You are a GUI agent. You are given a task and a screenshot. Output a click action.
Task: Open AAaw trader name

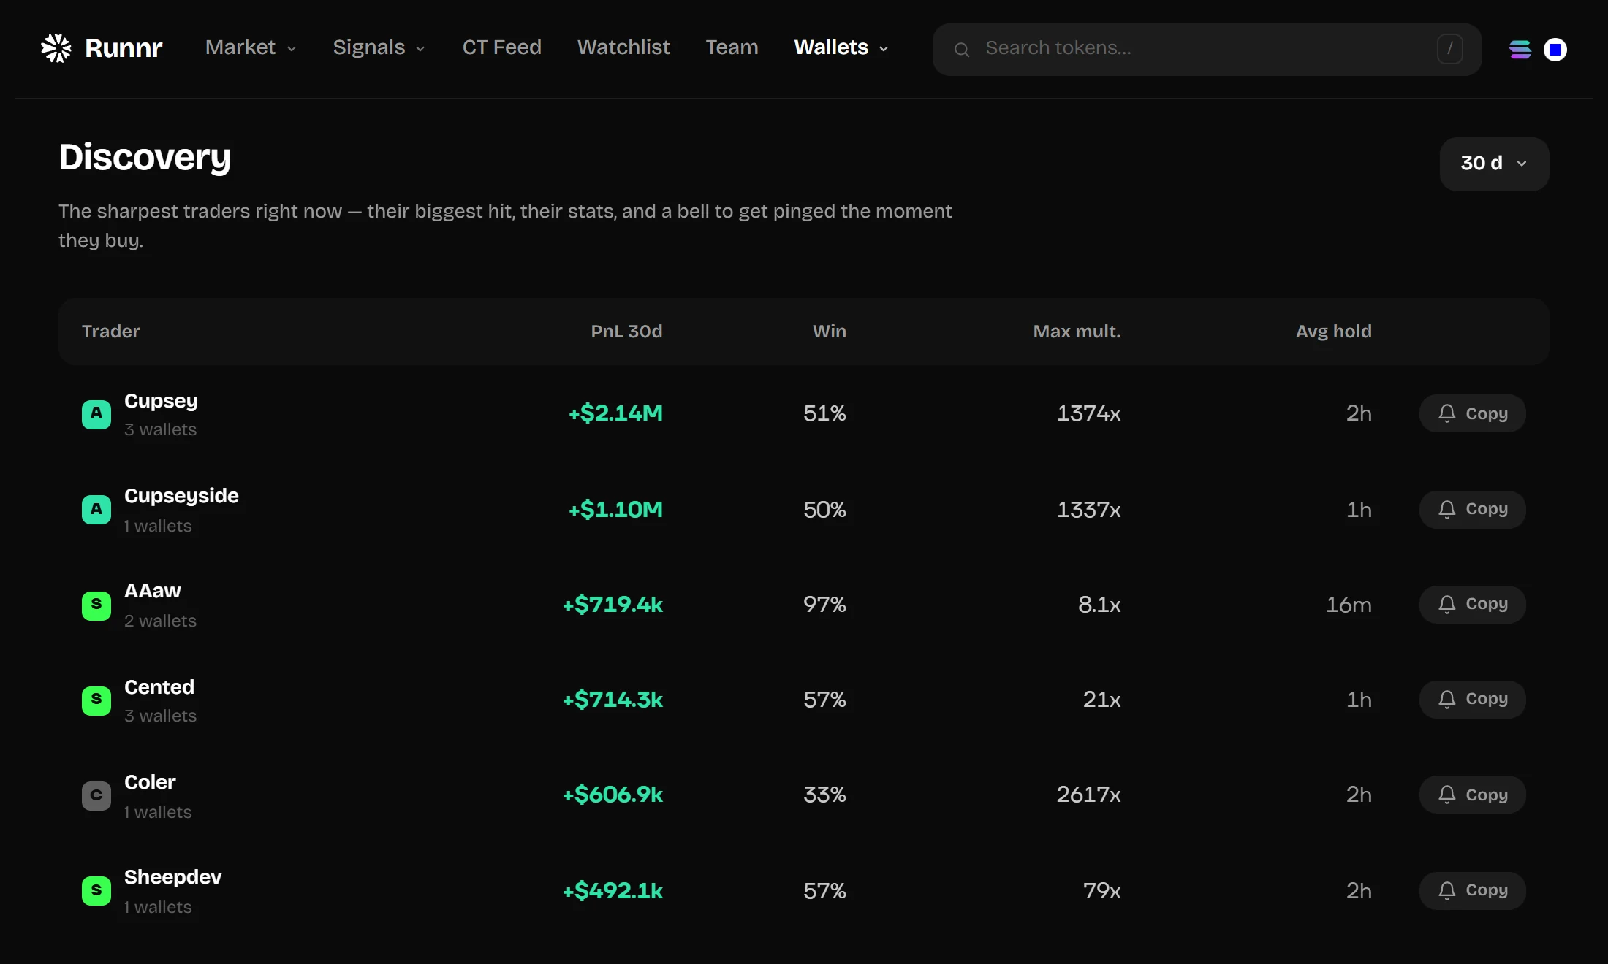click(152, 591)
